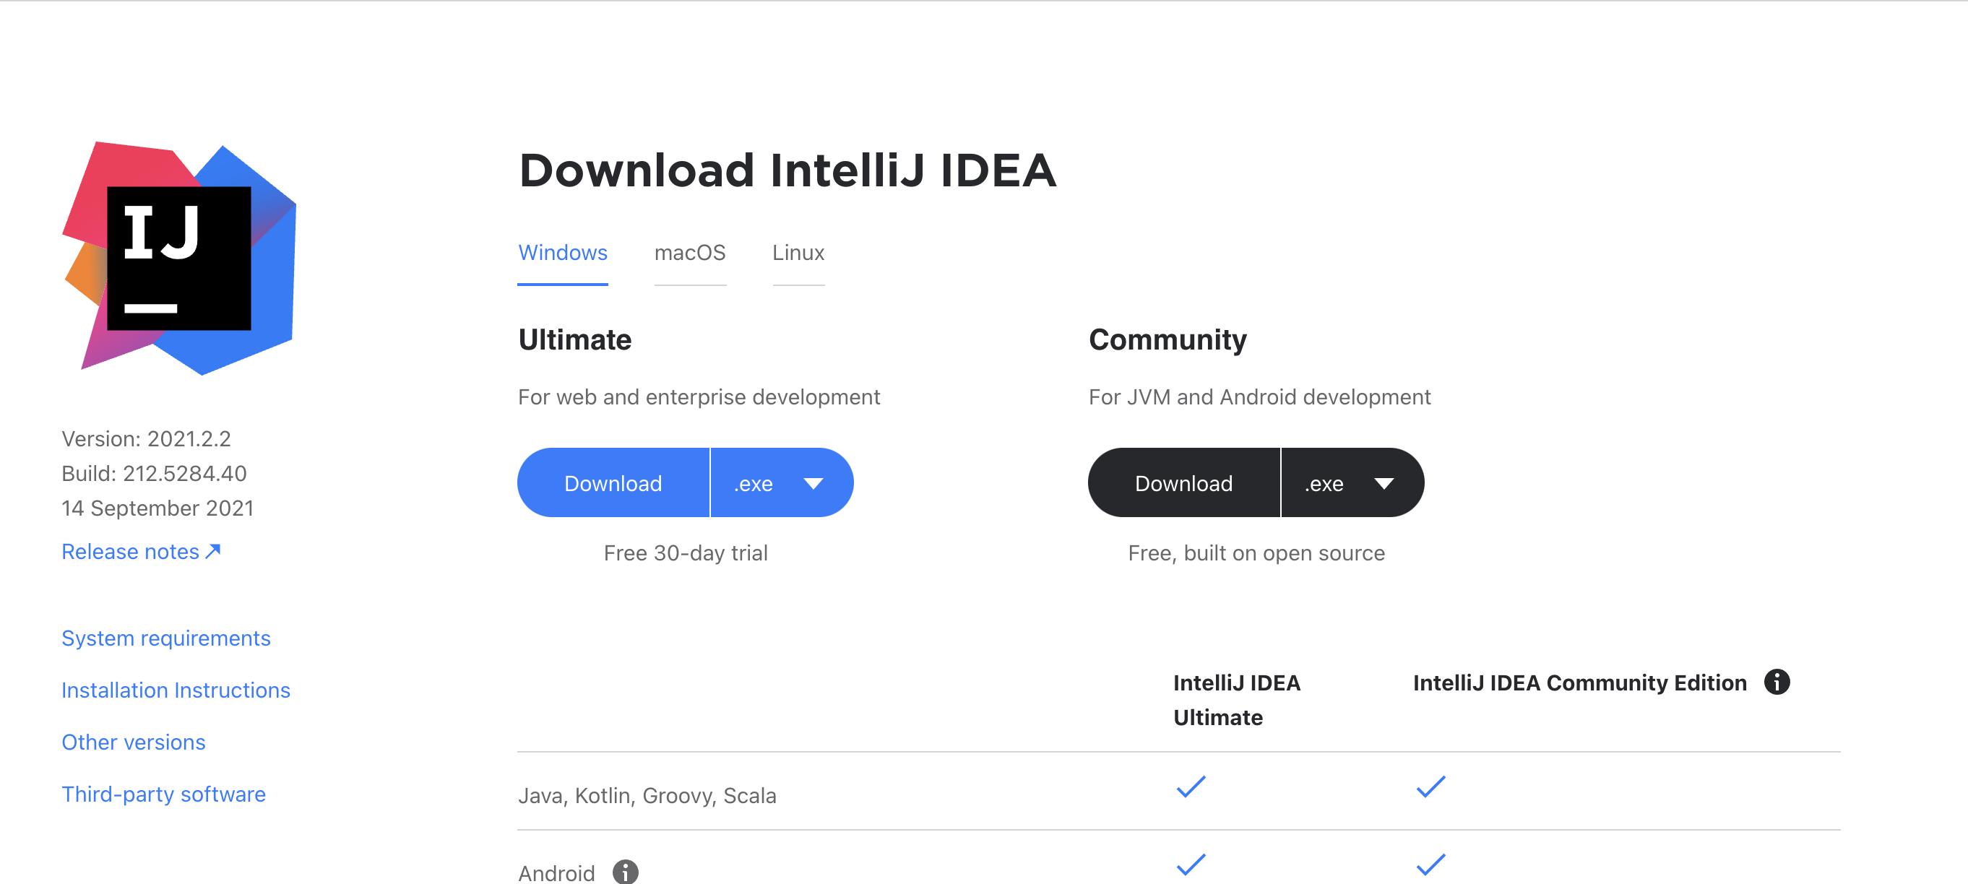Click Free, built on open source text
Image resolution: width=1968 pixels, height=884 pixels.
pyautogui.click(x=1257, y=553)
